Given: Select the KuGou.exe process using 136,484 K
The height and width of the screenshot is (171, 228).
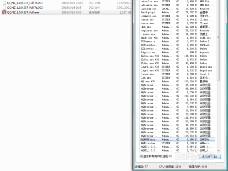Looking at the screenshot, I should click(177, 56).
